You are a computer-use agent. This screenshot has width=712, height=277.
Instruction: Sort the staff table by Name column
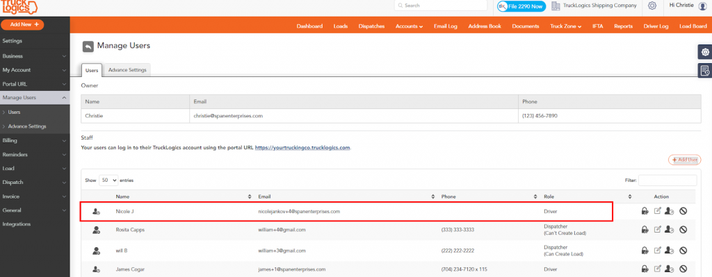coord(183,196)
